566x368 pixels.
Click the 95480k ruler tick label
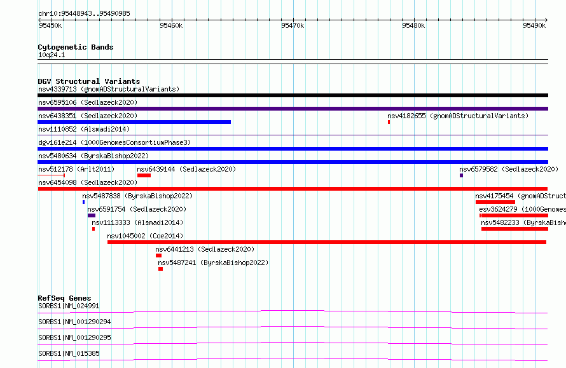[413, 25]
